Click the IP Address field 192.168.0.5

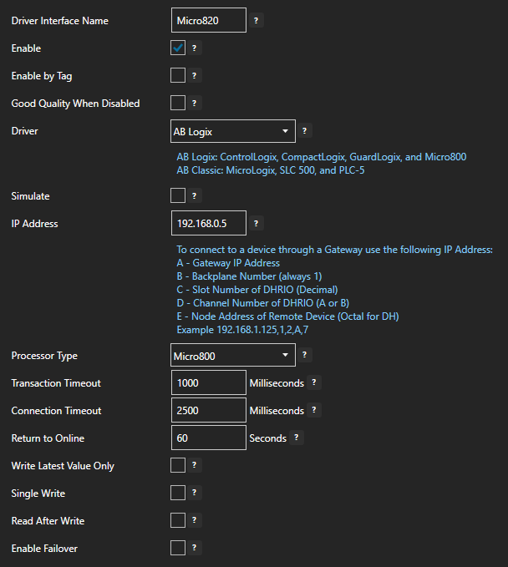tap(209, 223)
